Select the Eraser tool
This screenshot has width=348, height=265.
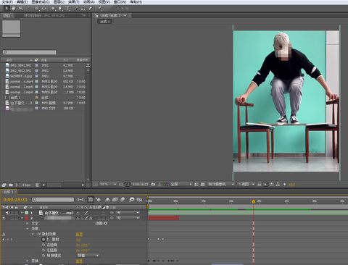[90, 9]
